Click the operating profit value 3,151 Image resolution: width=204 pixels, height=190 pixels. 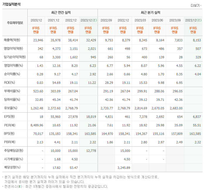(x=74, y=49)
